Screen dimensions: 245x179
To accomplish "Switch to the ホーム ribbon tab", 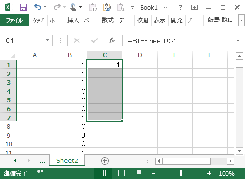I will 54,20.
